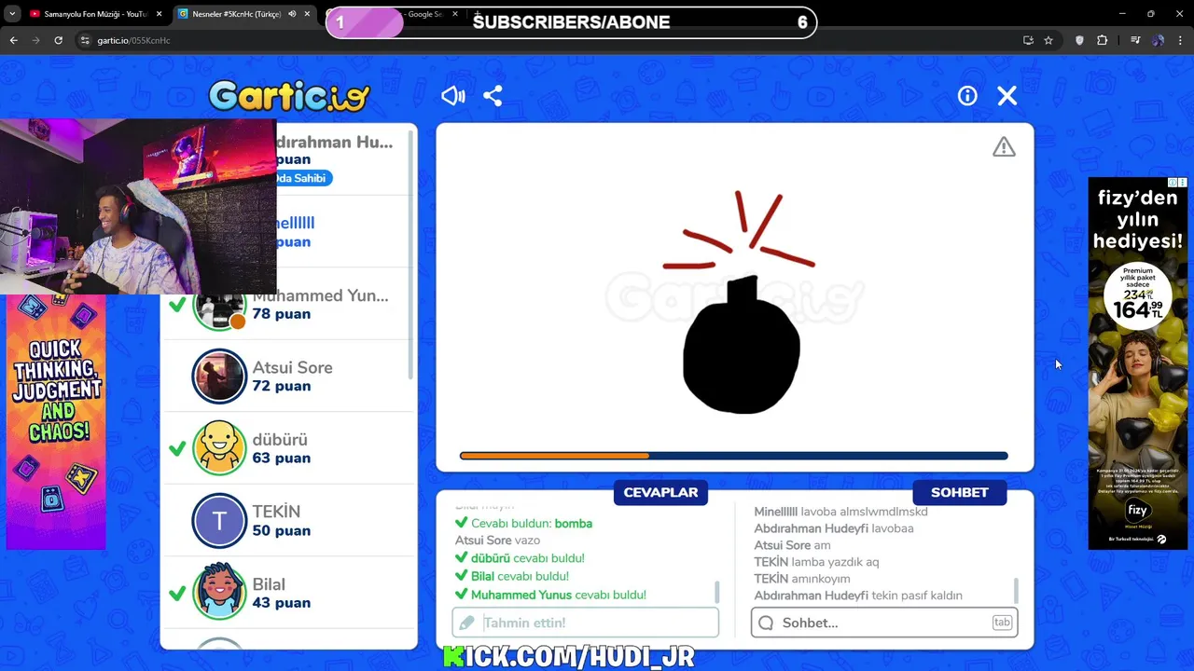The width and height of the screenshot is (1194, 671).
Task: Click the '78 puan' score text
Action: tap(281, 313)
